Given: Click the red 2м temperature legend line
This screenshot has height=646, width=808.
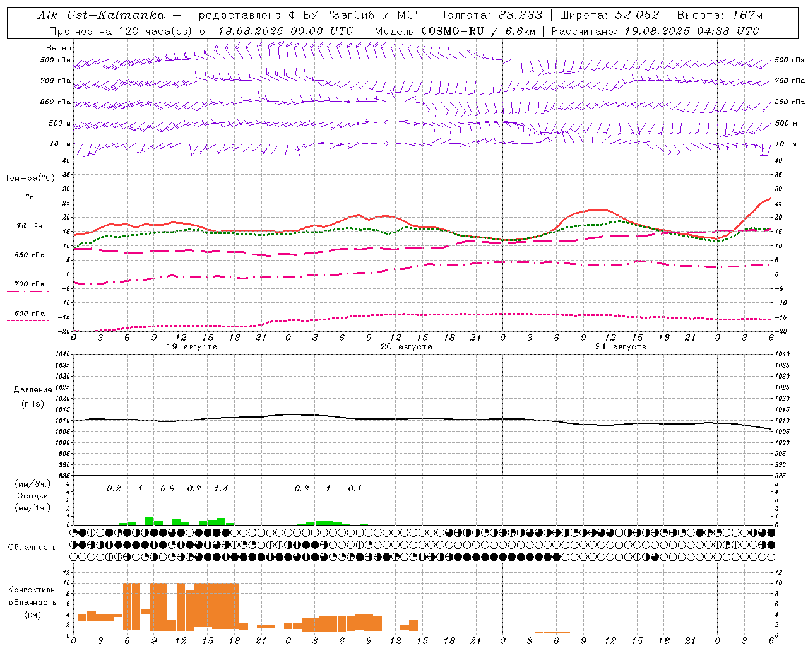Looking at the screenshot, I should pos(29,204).
